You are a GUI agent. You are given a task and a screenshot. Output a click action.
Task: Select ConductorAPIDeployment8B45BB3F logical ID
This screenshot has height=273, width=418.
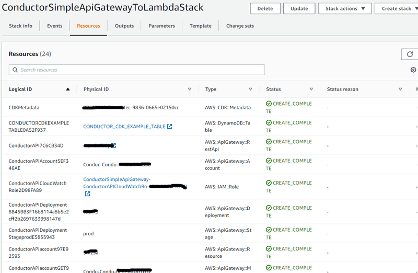(39, 212)
